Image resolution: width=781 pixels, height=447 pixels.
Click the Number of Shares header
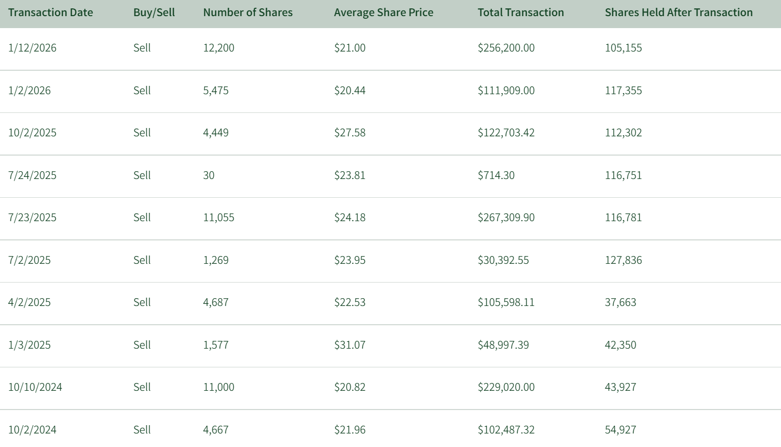pyautogui.click(x=247, y=12)
